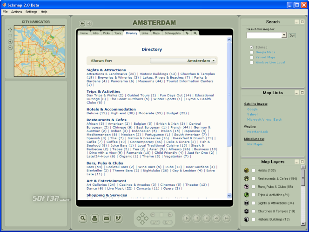Click the City Navigator pan cross icon
Screen dimensions: 309x232
click(x=10, y=30)
